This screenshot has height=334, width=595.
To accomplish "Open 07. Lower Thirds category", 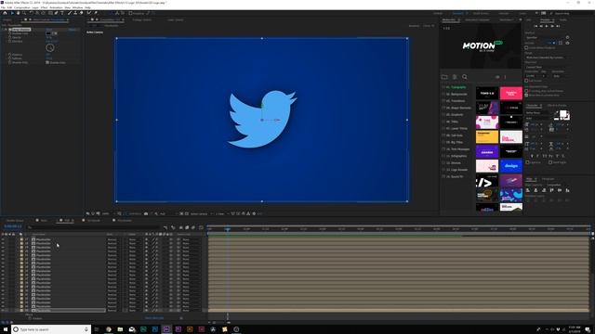I will [456, 128].
